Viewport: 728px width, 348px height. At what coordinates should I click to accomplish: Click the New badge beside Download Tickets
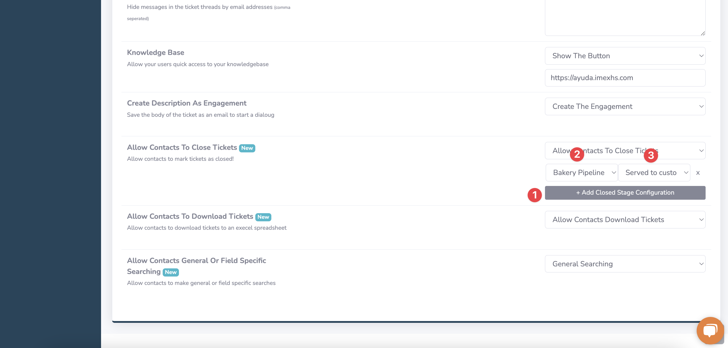(263, 217)
